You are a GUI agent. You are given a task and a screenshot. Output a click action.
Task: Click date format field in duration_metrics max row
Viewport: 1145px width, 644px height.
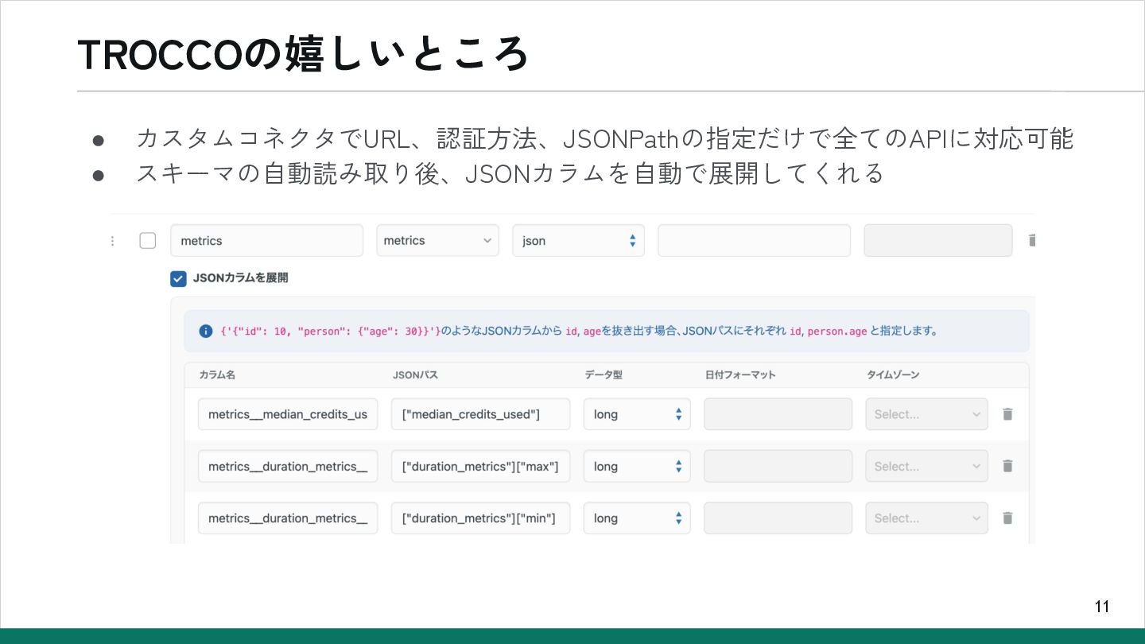[x=778, y=466]
